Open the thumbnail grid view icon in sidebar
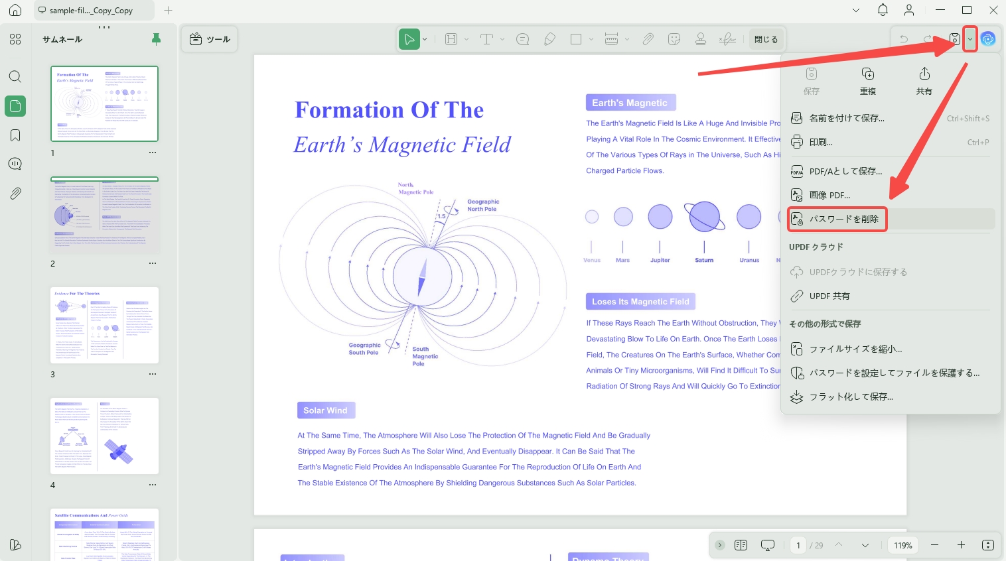The image size is (1006, 561). [x=15, y=39]
